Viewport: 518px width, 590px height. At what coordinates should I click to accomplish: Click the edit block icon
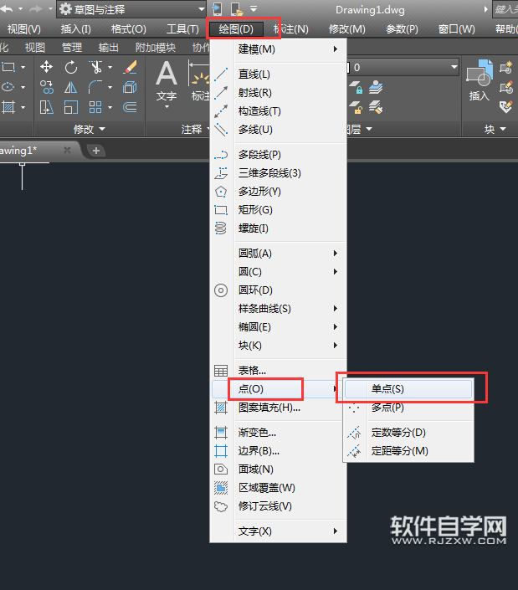coord(506,87)
